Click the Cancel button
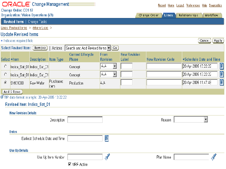This screenshot has width=226, height=169. click(x=204, y=41)
